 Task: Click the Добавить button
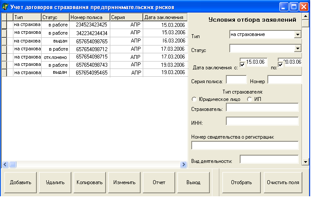coord(21,182)
